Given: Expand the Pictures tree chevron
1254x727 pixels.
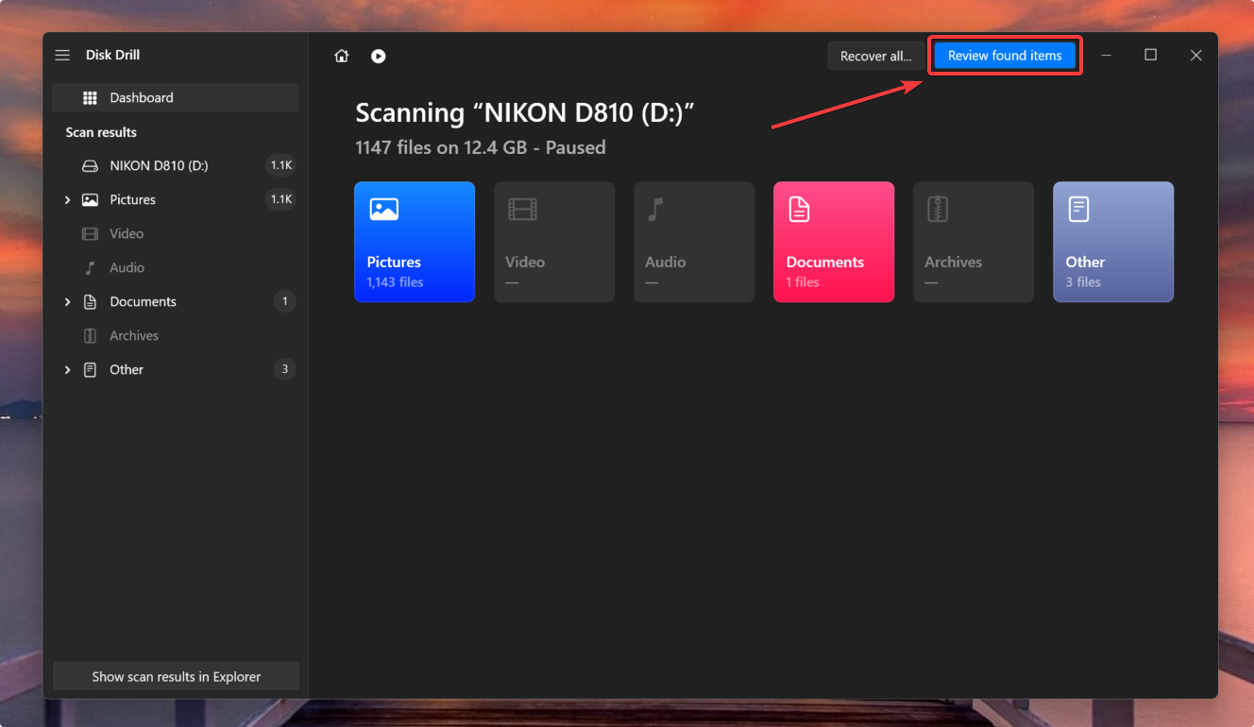Looking at the screenshot, I should pyautogui.click(x=67, y=199).
